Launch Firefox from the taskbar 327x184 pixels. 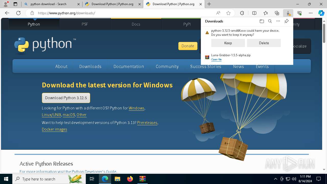point(130,179)
